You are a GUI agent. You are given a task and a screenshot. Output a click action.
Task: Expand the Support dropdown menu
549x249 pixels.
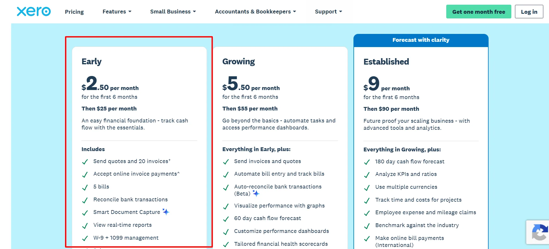pyautogui.click(x=328, y=12)
